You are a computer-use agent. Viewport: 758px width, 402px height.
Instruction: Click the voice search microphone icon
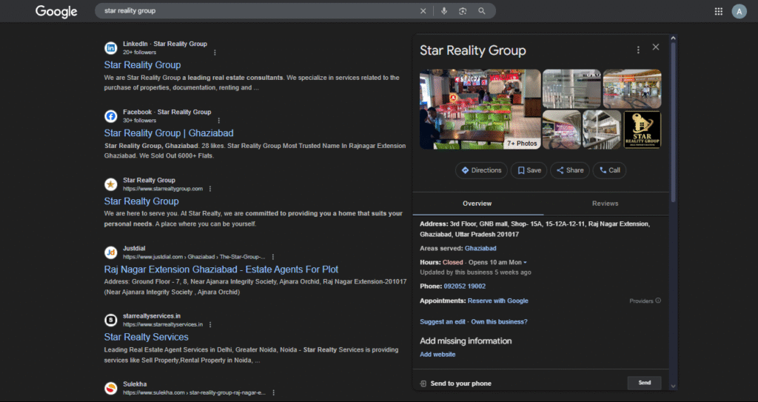(444, 11)
